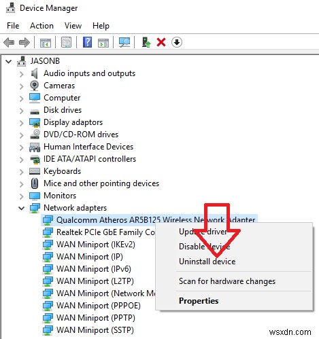Select WAN Miniport (IKEv2)
This screenshot has width=319, height=339.
point(96,245)
